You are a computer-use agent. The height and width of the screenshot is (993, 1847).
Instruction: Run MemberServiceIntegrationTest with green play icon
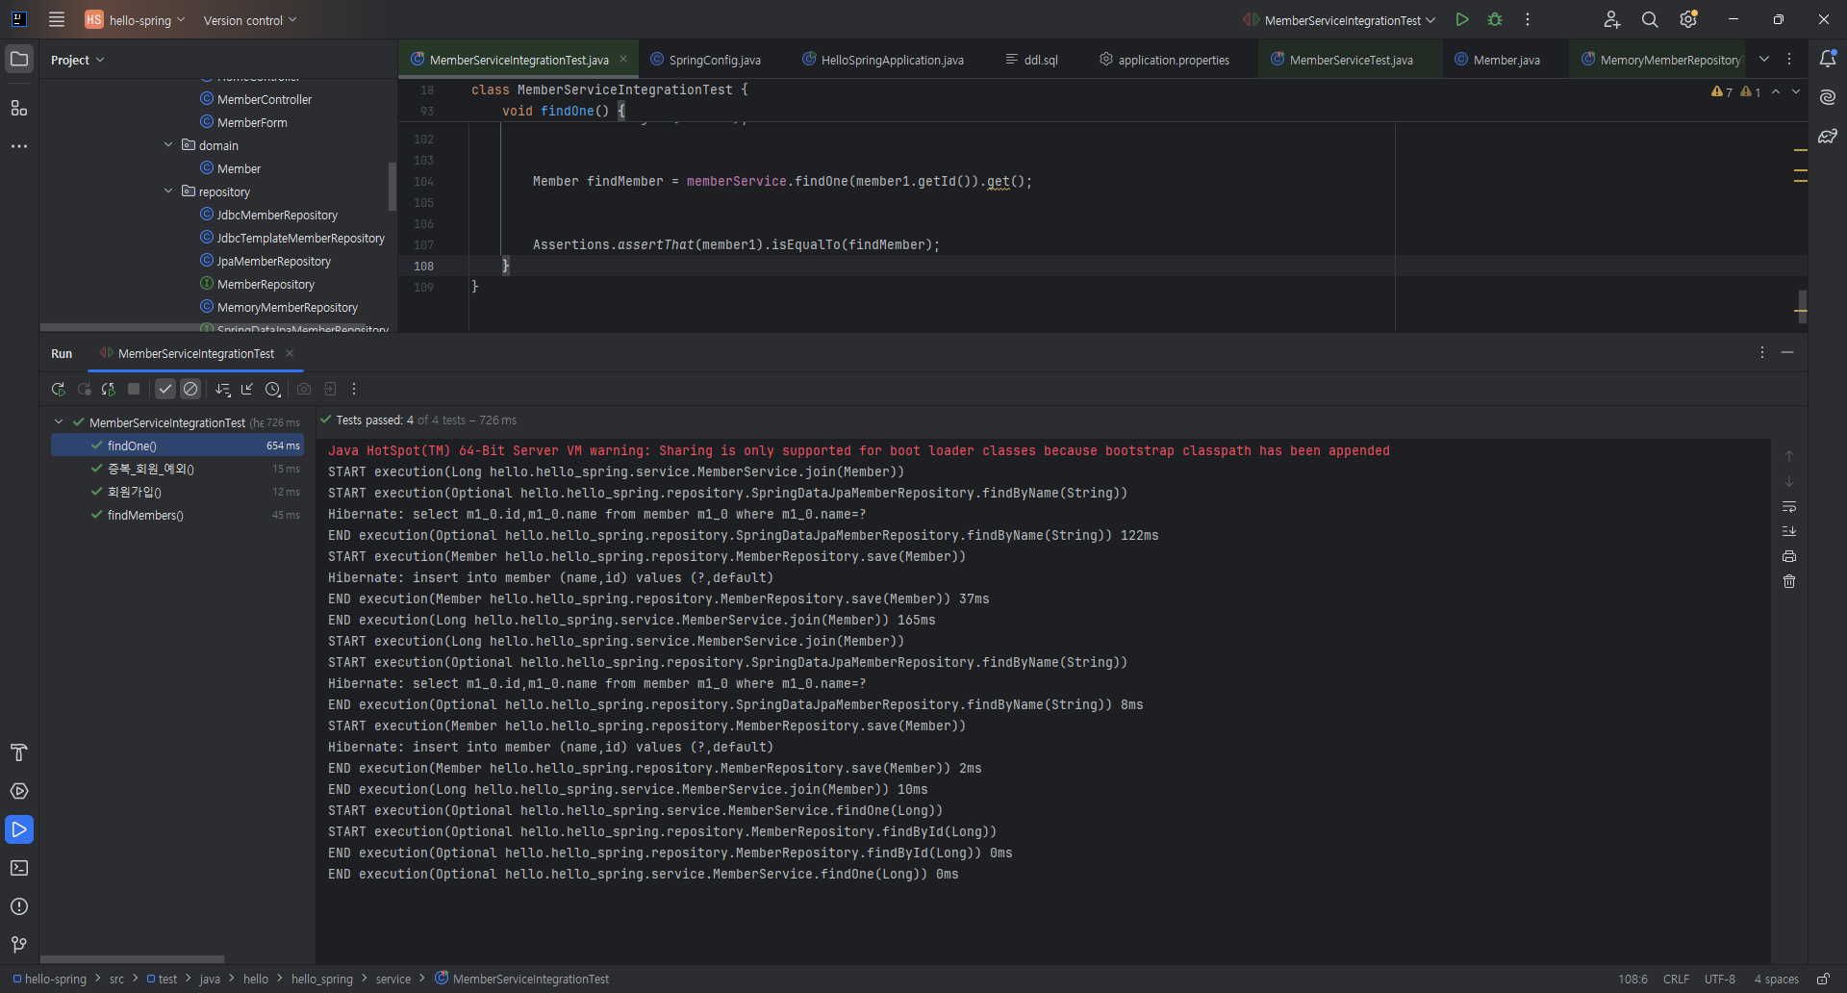1462,19
